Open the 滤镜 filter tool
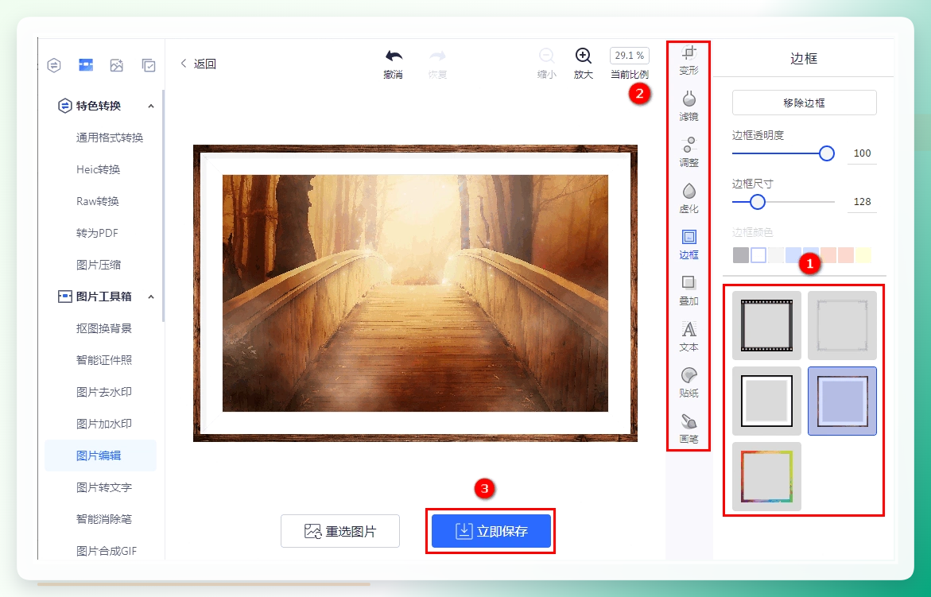931x597 pixels. (689, 106)
